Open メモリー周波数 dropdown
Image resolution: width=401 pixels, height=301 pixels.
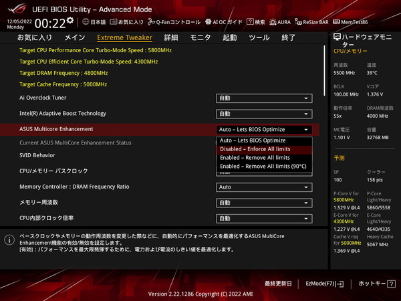pyautogui.click(x=264, y=203)
